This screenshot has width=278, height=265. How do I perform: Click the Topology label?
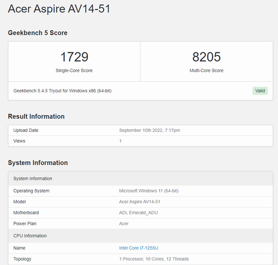tap(22, 259)
